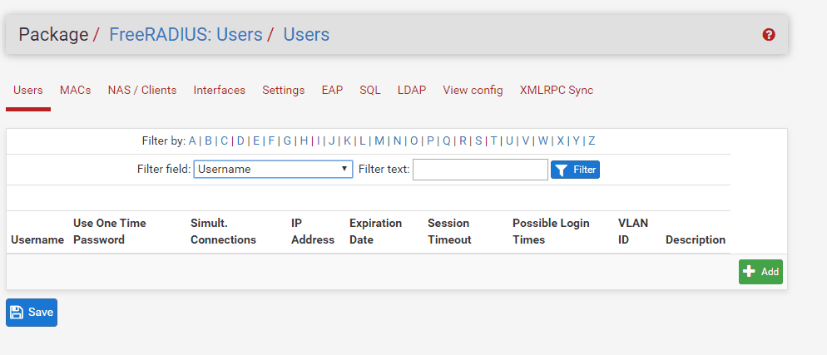Click the Users breadcrumb link in header
The width and height of the screenshot is (827, 355).
pyautogui.click(x=306, y=35)
